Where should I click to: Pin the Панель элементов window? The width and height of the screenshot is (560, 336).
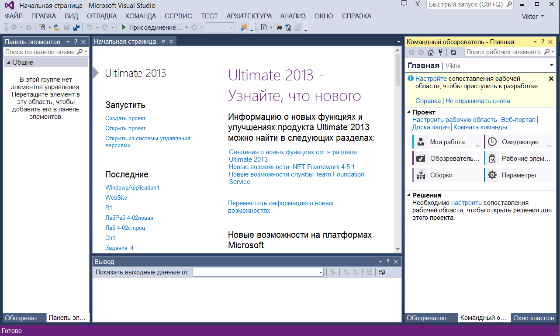pos(76,42)
